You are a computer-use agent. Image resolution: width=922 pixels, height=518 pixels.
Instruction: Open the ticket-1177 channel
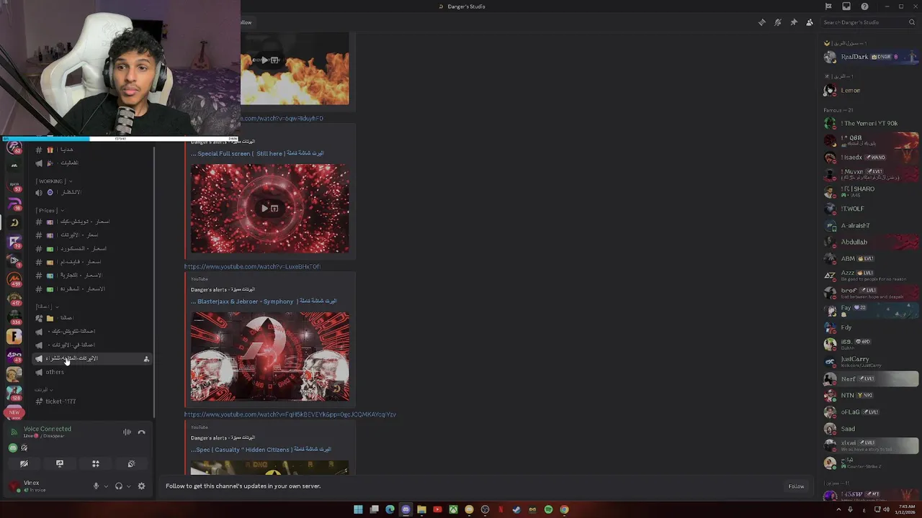click(x=92, y=401)
